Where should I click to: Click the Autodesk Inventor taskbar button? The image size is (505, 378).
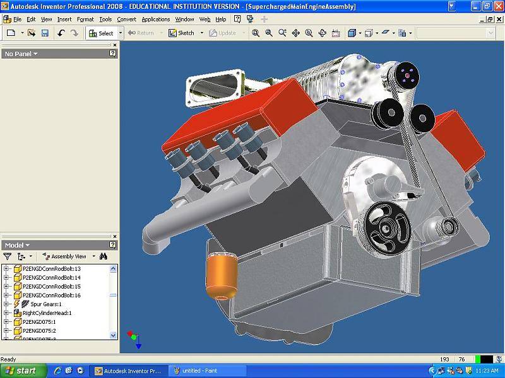pyautogui.click(x=129, y=370)
